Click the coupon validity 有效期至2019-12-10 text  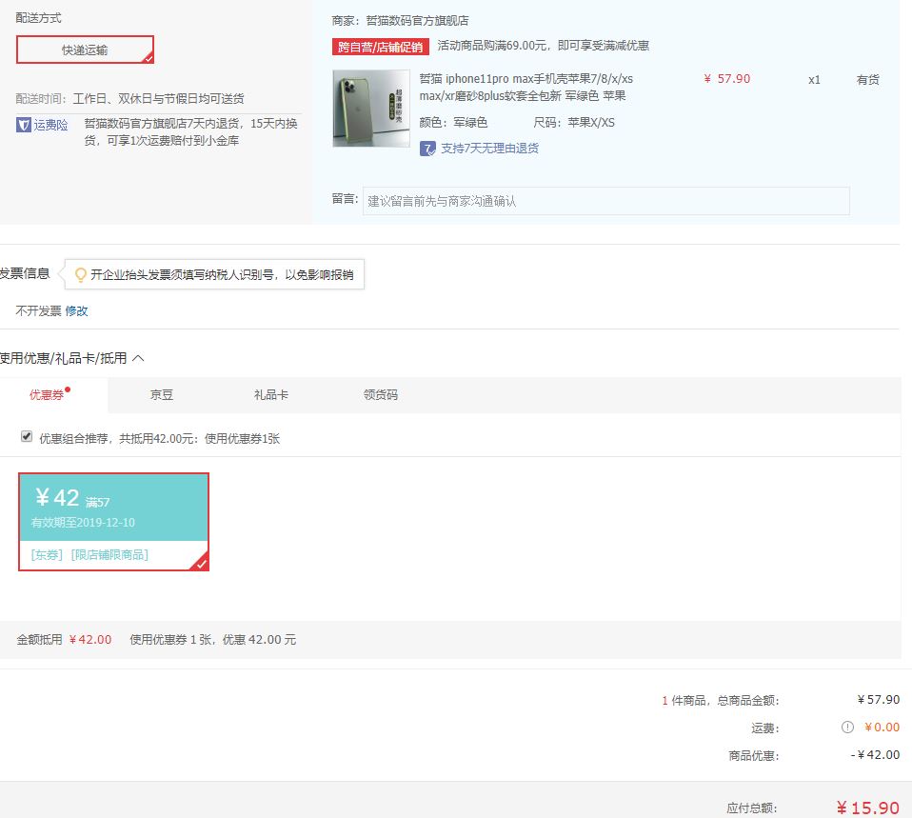click(x=83, y=523)
